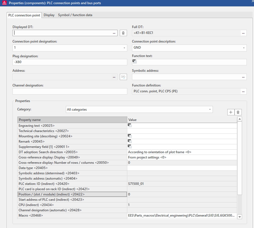
Task: Click the Address field ellipsis button
Action: [x=114, y=77]
